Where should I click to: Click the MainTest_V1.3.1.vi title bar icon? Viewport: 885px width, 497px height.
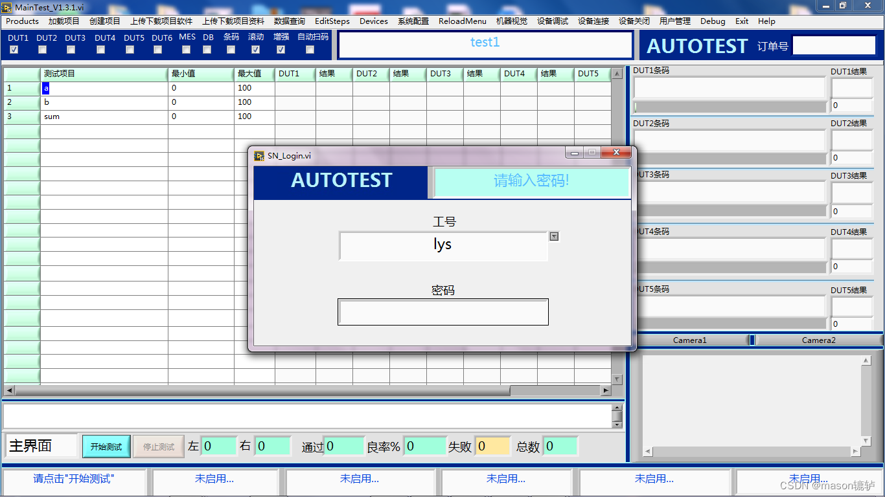(7, 7)
